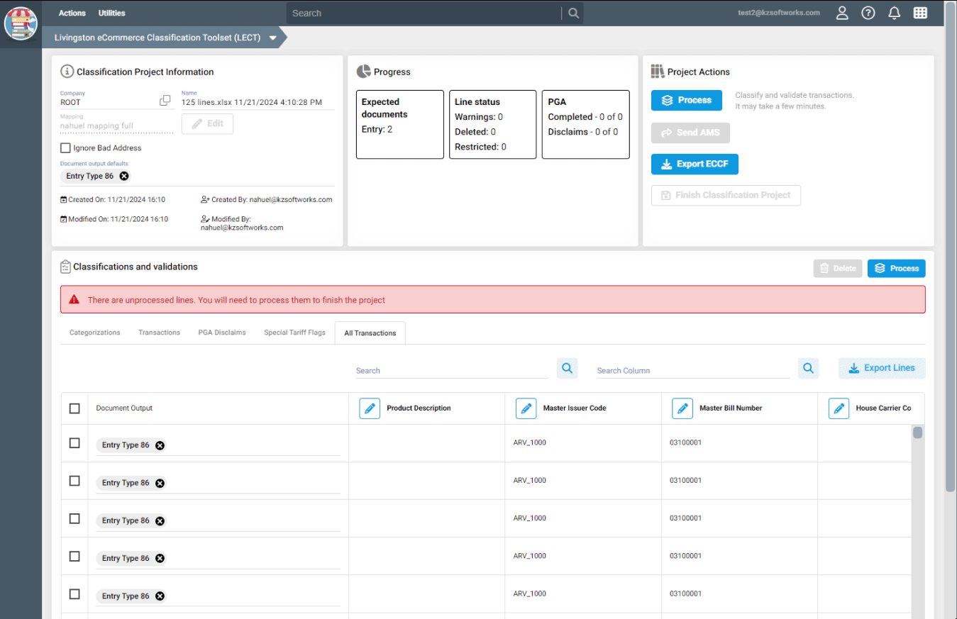
Task: Click the pie chart icon next to Progress
Action: (x=363, y=72)
